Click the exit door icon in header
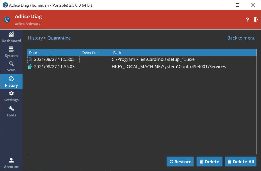Screen dimensions: 261x171 [256, 20]
